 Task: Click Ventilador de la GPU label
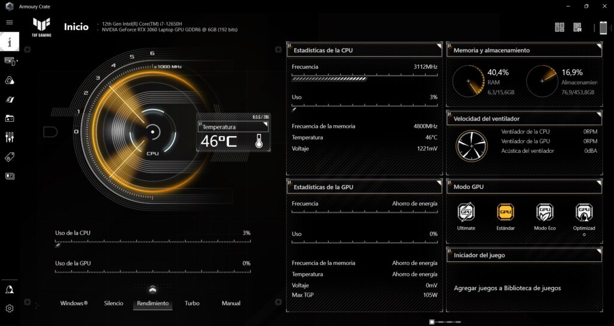click(525, 141)
